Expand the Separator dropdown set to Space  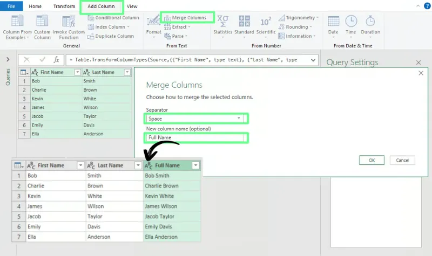click(x=239, y=119)
